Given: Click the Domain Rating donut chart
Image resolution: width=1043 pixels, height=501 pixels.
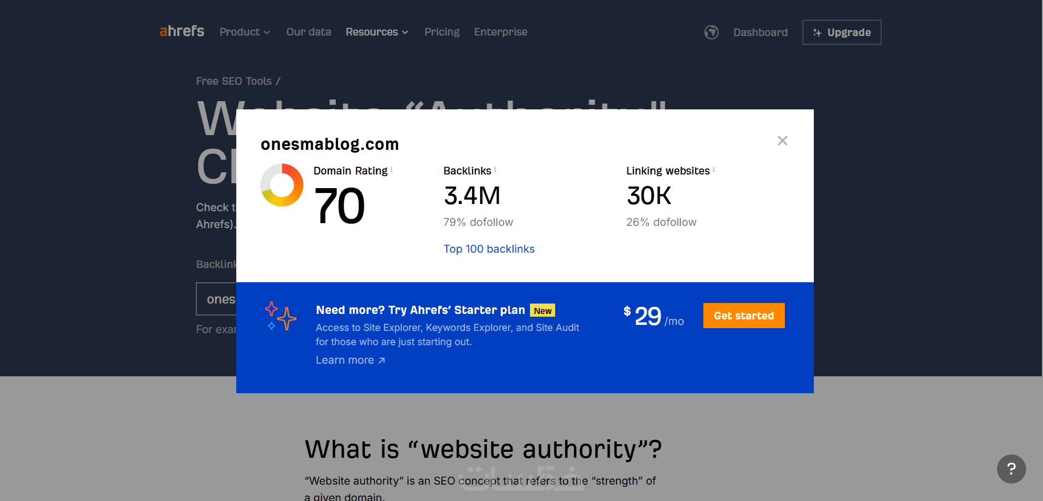Looking at the screenshot, I should pyautogui.click(x=282, y=185).
